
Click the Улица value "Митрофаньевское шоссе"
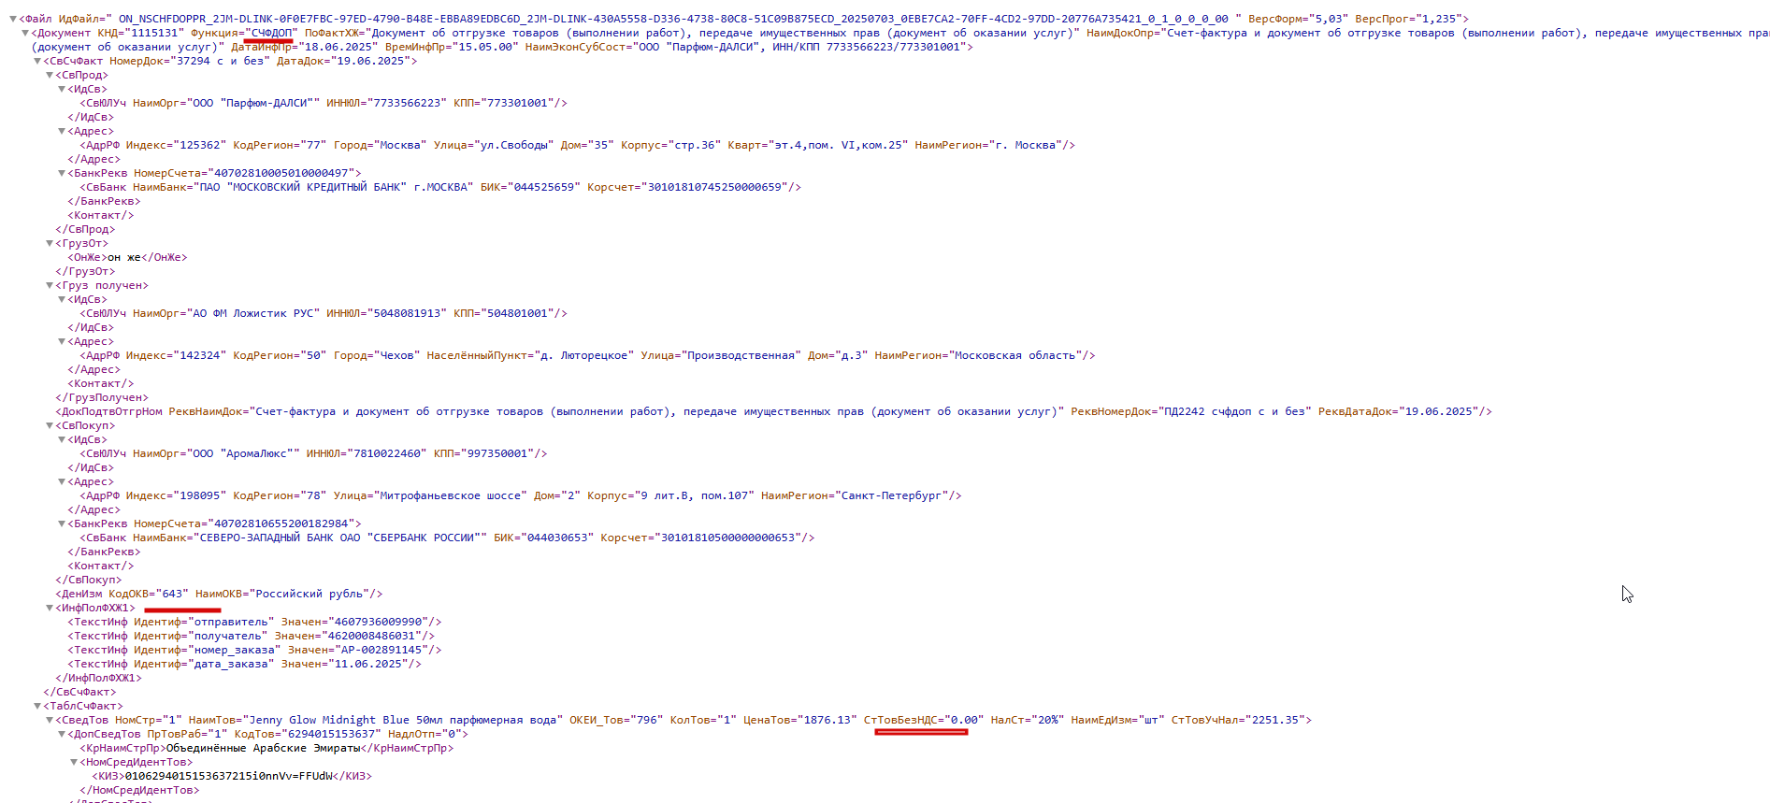click(451, 495)
